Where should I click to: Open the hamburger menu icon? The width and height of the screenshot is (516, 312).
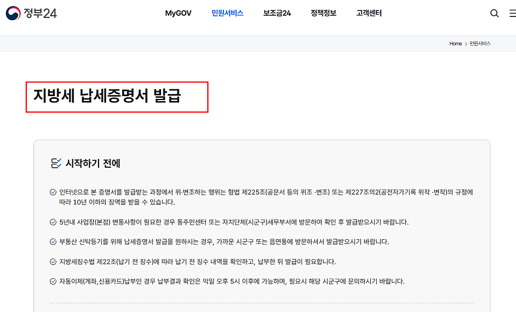[513, 14]
